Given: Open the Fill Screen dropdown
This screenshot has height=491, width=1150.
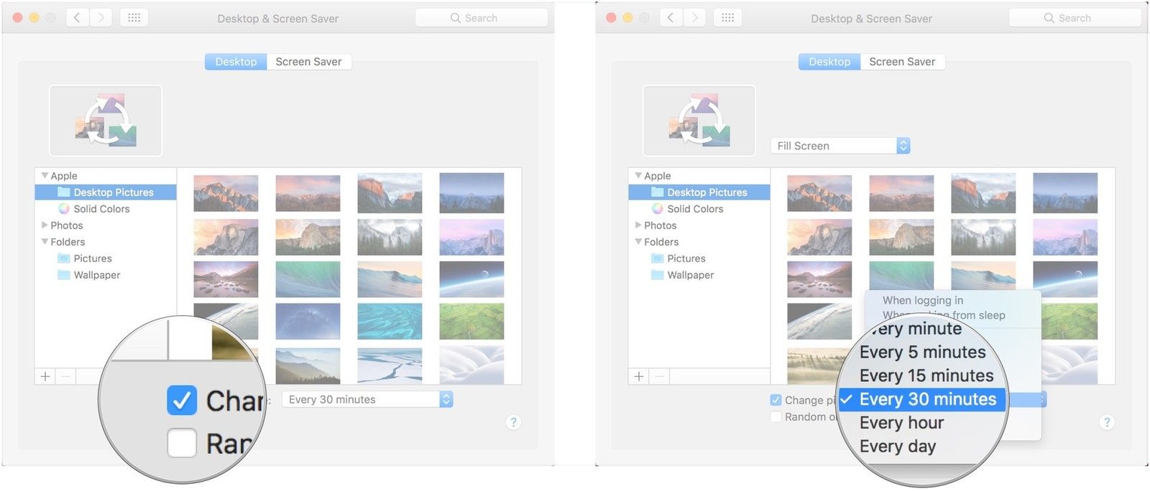Looking at the screenshot, I should pos(839,146).
